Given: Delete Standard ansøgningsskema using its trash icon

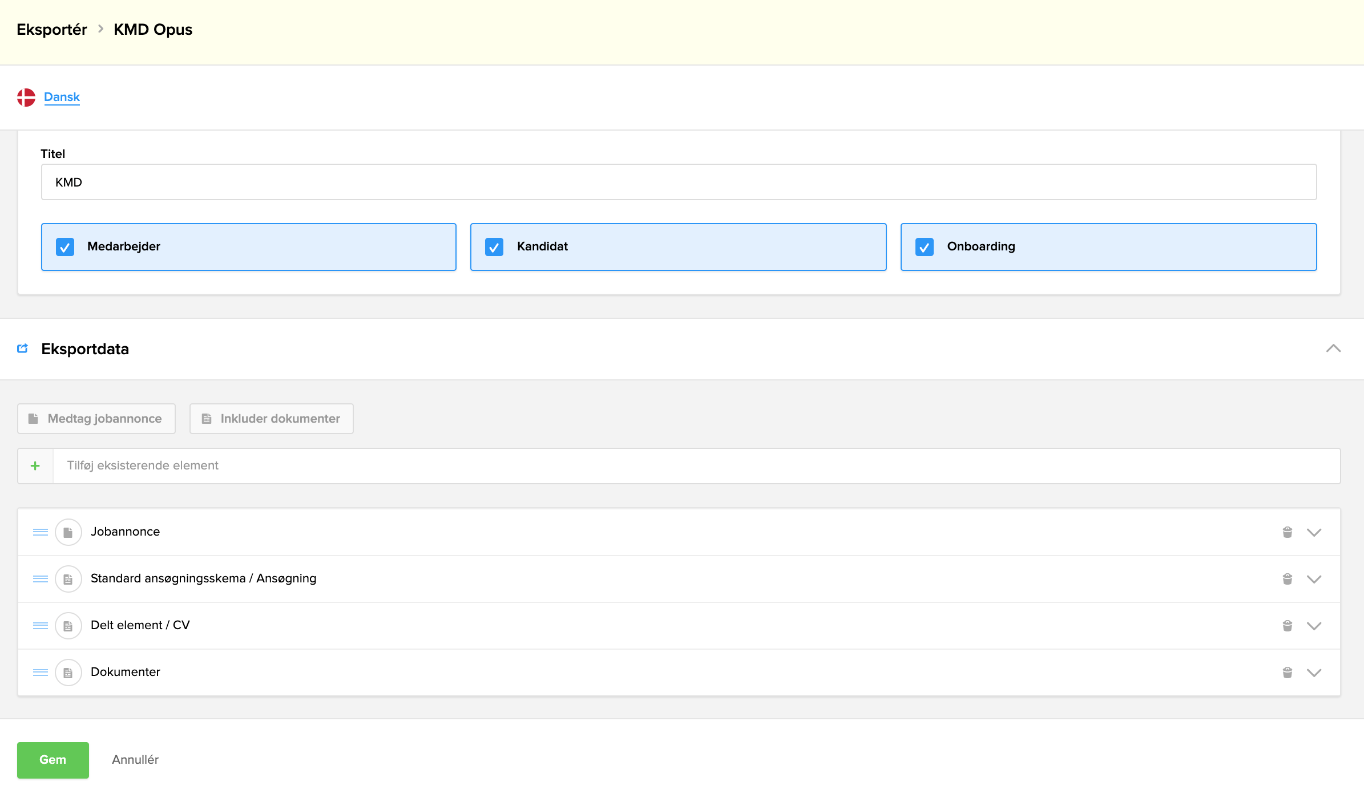Looking at the screenshot, I should coord(1288,578).
